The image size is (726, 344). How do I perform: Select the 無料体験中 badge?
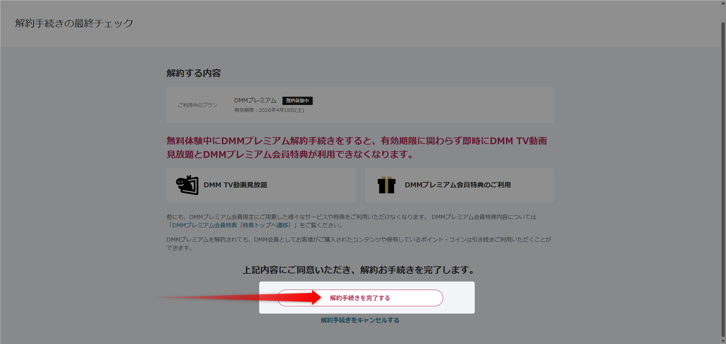point(297,101)
